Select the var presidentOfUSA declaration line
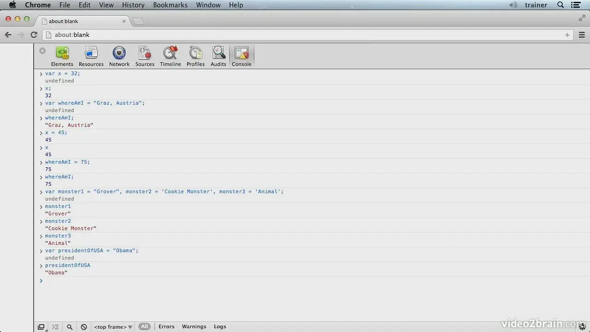 coord(92,251)
